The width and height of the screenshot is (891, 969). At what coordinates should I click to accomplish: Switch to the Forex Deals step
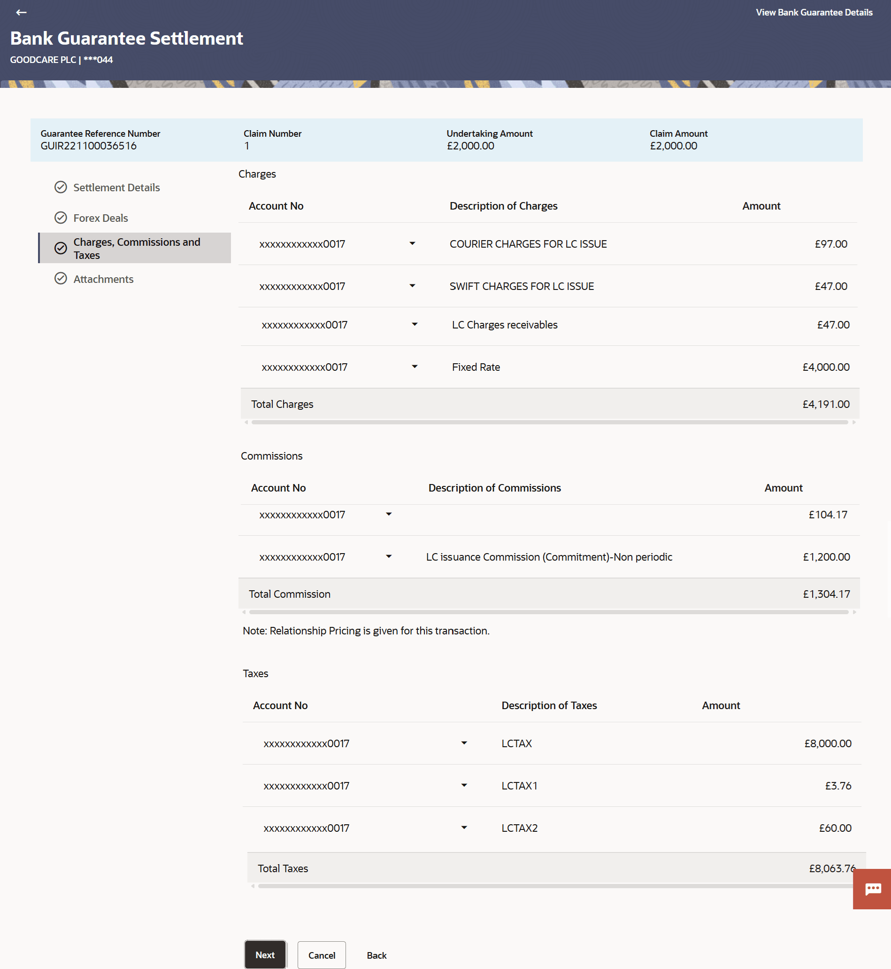[100, 218]
